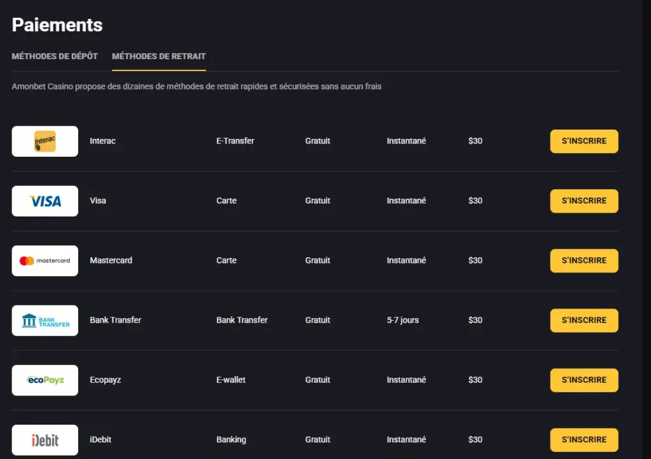Click $30 minimum in Interac row
651x459 pixels.
tap(476, 141)
